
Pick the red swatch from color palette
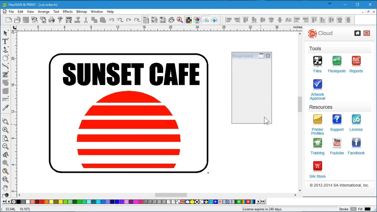click(x=42, y=202)
